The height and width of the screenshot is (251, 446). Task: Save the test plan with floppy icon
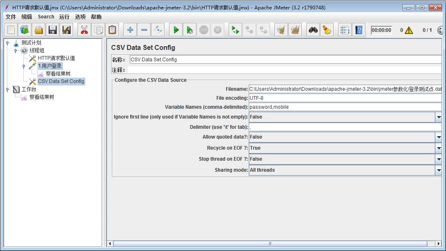[53, 30]
